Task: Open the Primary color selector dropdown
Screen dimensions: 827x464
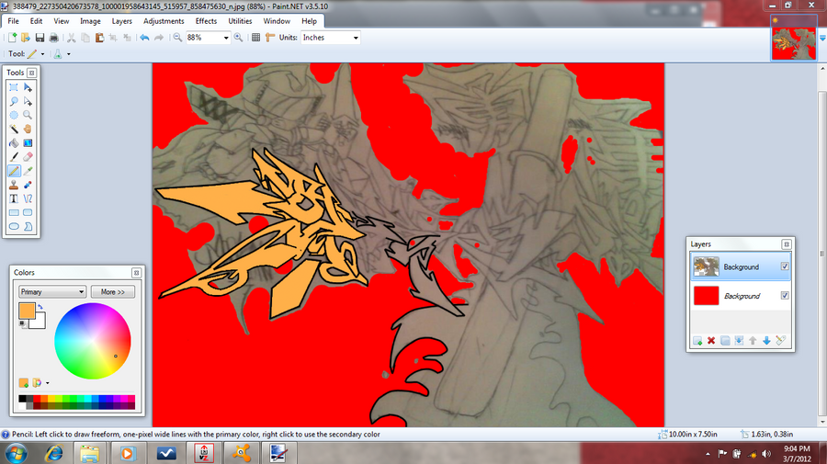Action: click(52, 291)
